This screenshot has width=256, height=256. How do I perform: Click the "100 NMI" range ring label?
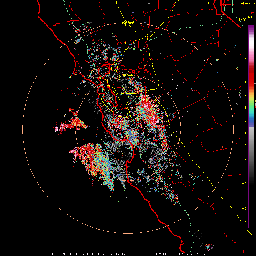128,22
